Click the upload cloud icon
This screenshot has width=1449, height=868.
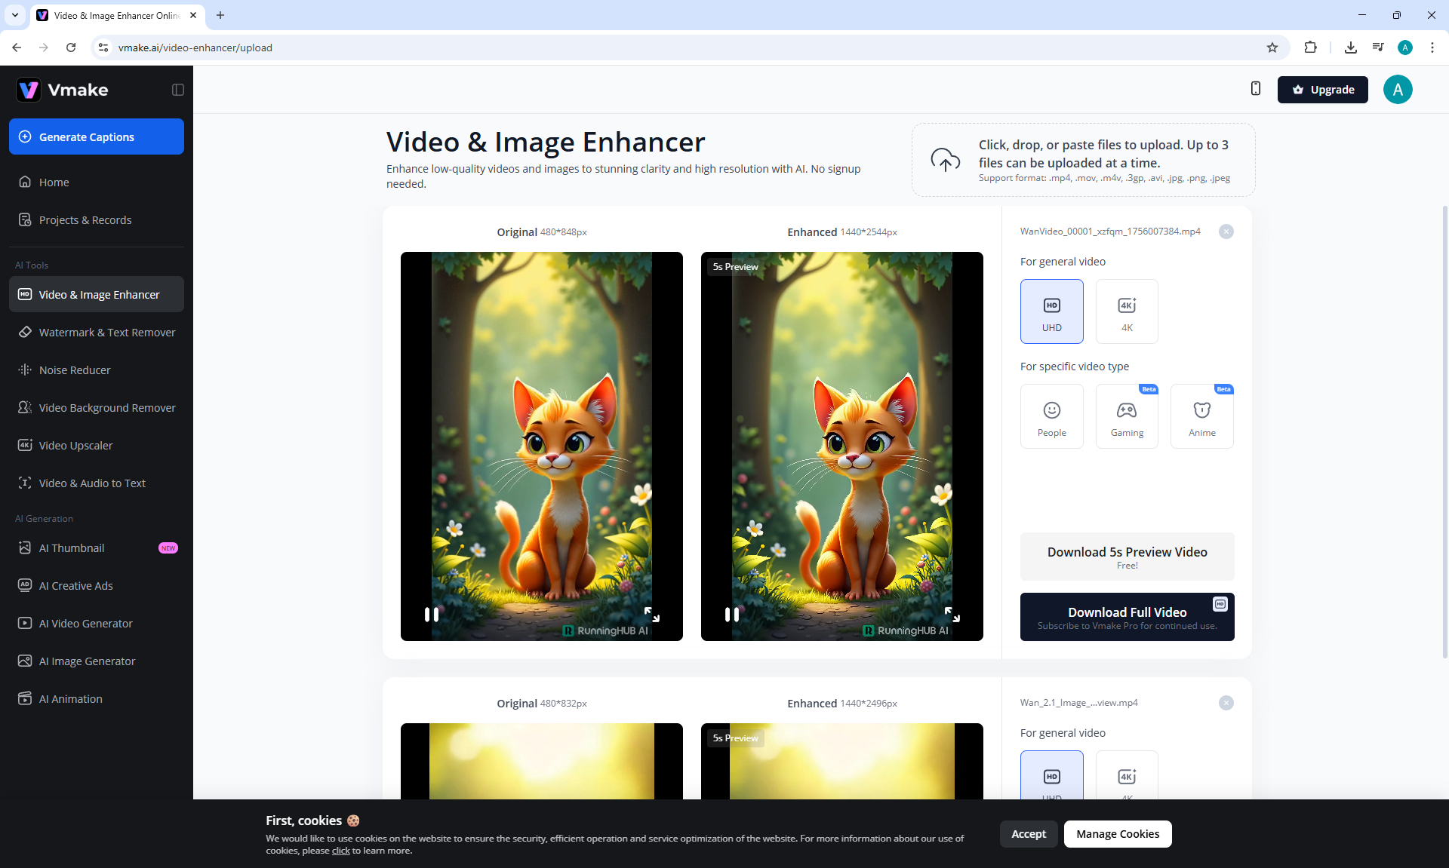pyautogui.click(x=945, y=160)
